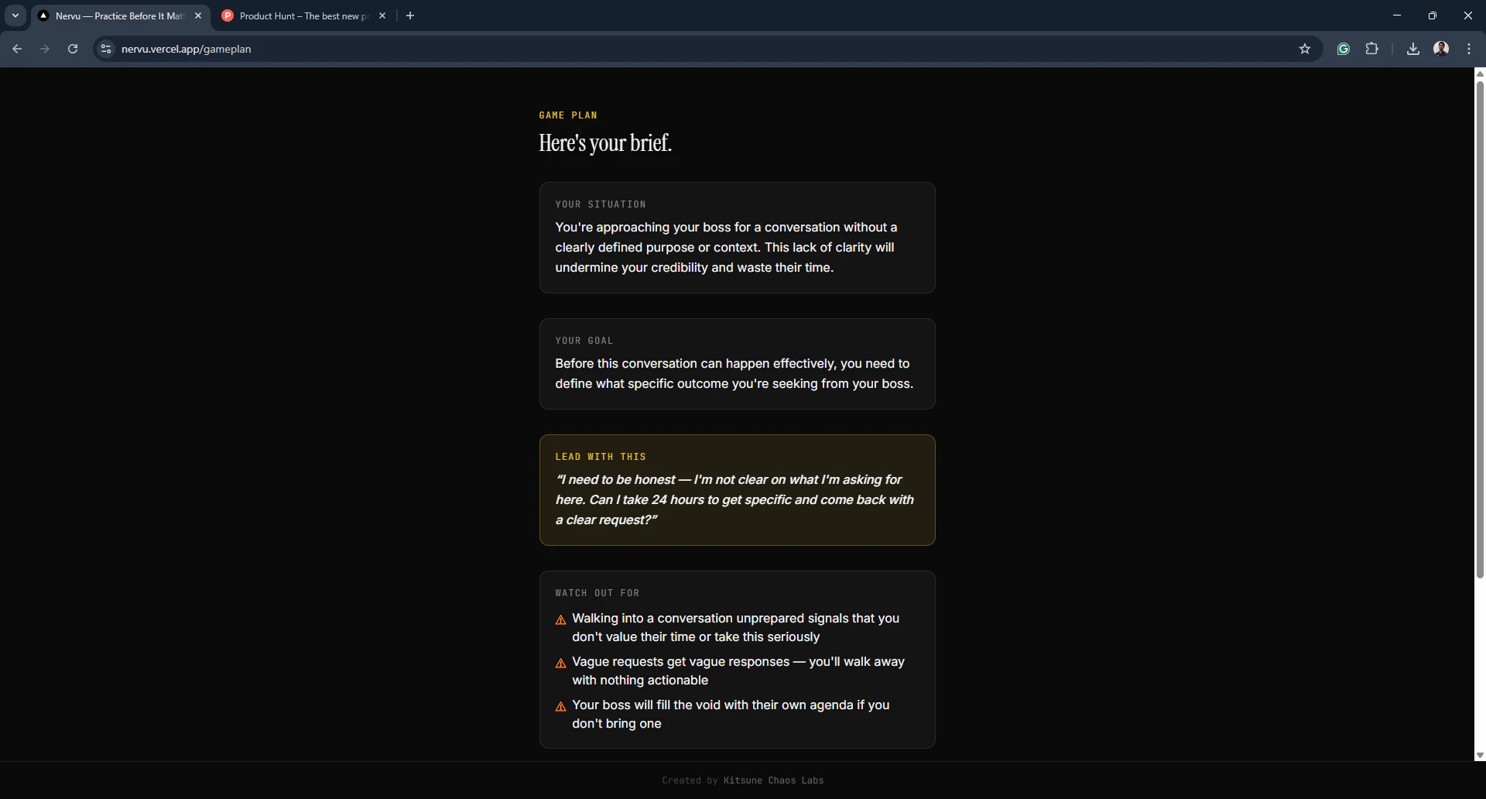Viewport: 1486px width, 799px height.
Task: Click the page scrollbar thumb
Action: pos(1480,329)
